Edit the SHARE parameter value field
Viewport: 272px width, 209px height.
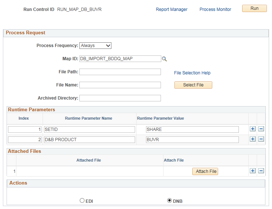[192, 129]
